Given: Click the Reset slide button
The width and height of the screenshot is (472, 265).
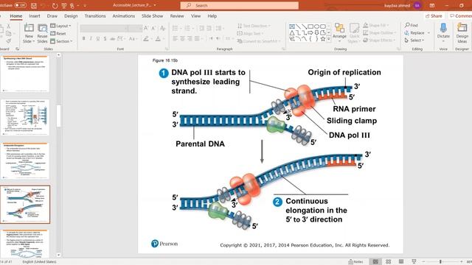Looking at the screenshot, I should [x=58, y=33].
